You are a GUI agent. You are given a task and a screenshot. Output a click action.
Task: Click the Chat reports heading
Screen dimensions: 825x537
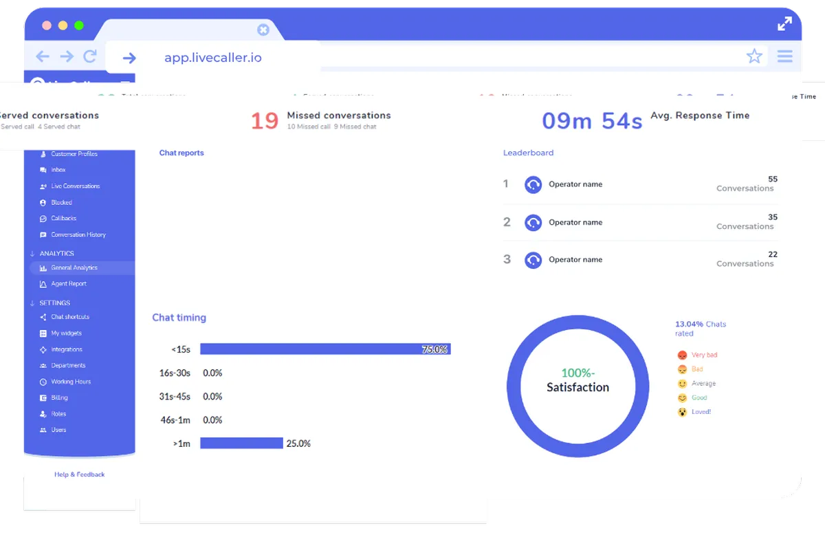[181, 153]
